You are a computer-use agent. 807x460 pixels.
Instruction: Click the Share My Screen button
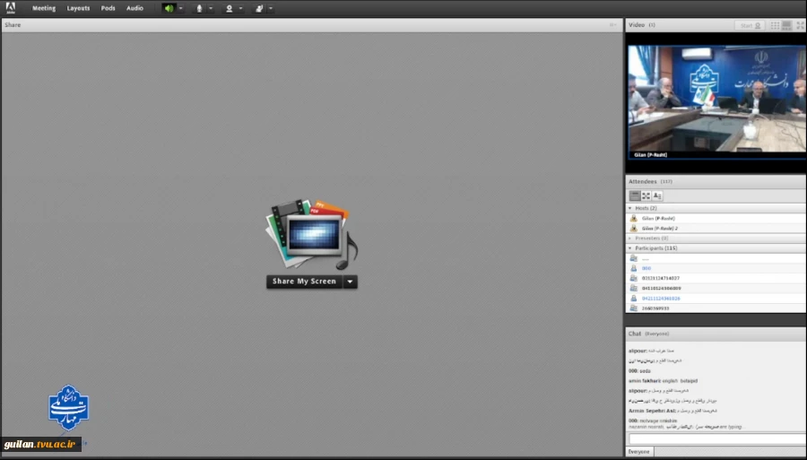[x=304, y=282]
